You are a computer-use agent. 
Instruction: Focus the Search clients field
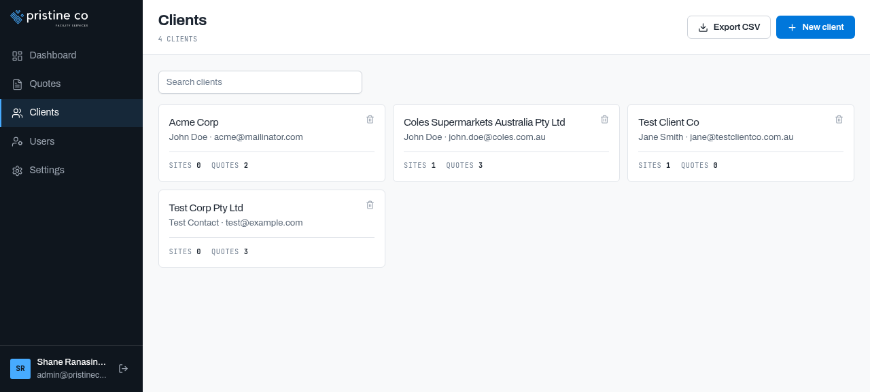[260, 82]
